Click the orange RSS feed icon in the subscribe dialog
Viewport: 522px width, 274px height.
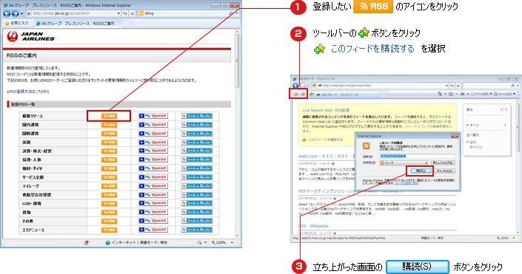click(367, 145)
